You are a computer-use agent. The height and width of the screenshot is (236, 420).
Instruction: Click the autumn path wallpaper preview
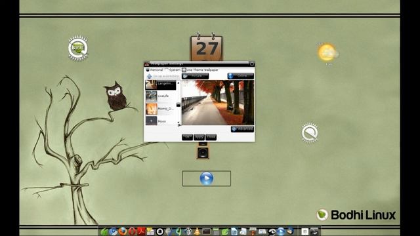point(218,102)
